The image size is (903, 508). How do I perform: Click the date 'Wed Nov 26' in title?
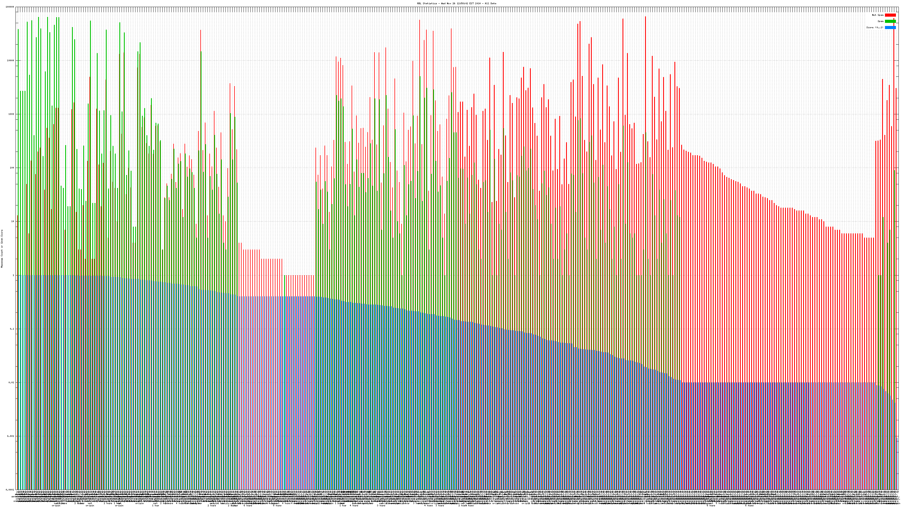pos(448,3)
